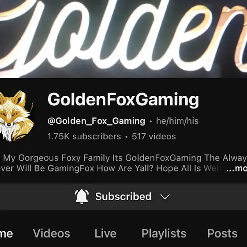This screenshot has width=247, height=247.
Task: Go to the Posts tab
Action: [x=222, y=233]
